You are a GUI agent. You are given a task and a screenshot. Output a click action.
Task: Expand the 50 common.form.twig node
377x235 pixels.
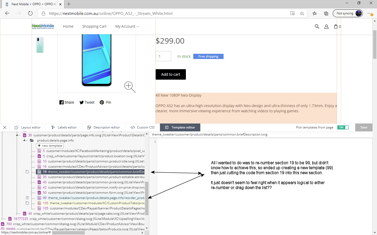pyautogui.click(x=32, y=193)
